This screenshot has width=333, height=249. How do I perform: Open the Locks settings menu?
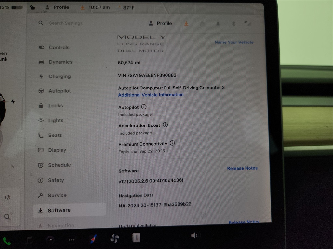51,105
